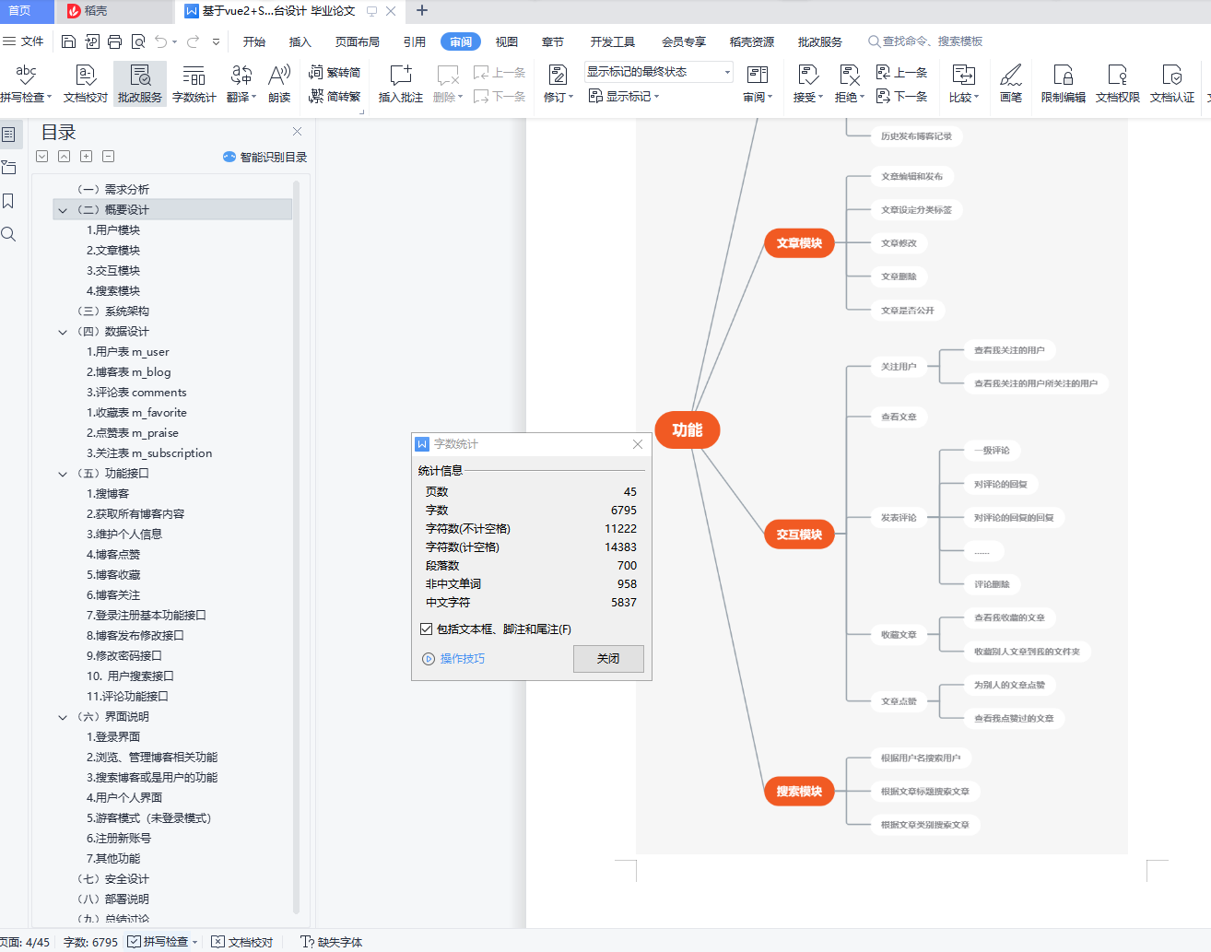Select the 画笔 pen tool
This screenshot has height=952, width=1211.
click(x=1011, y=83)
